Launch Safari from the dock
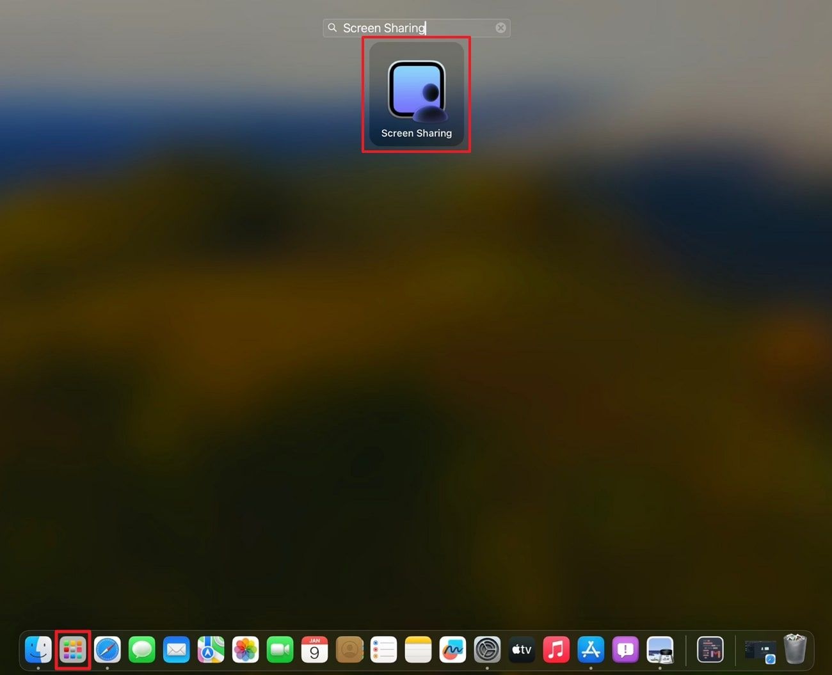Screen dimensions: 832x675 (x=108, y=650)
